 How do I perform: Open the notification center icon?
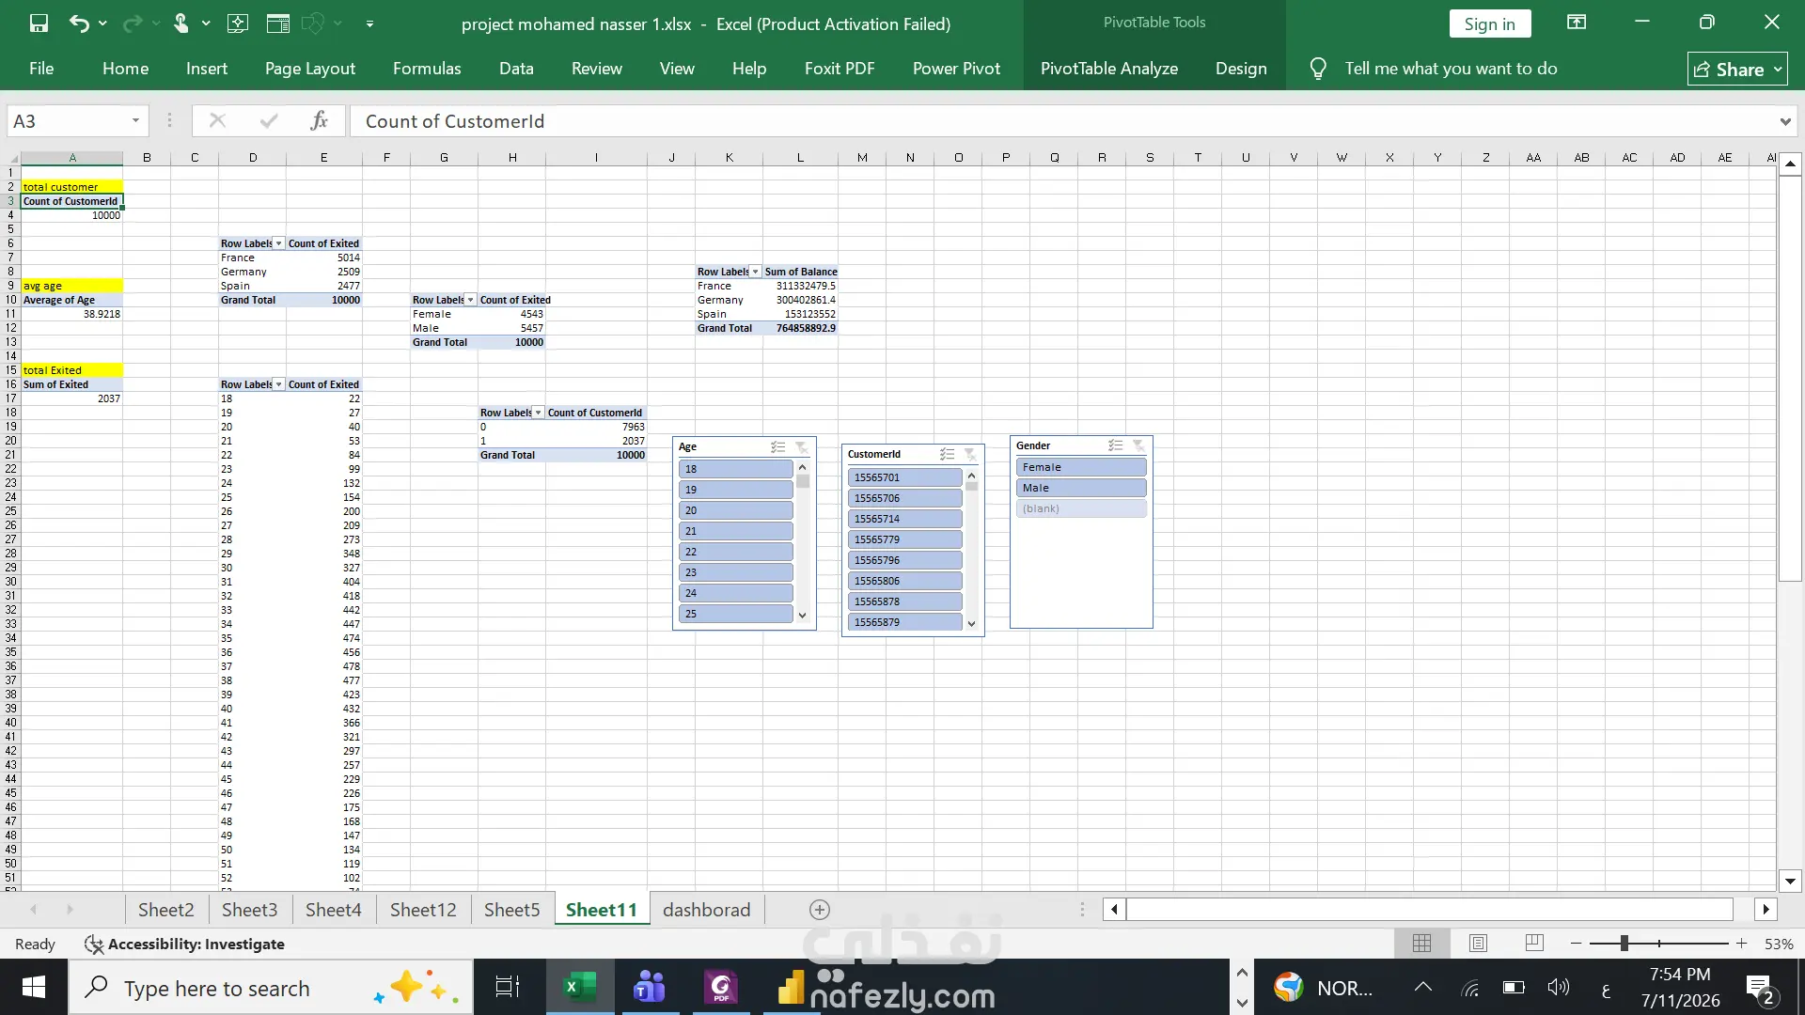[1759, 989]
